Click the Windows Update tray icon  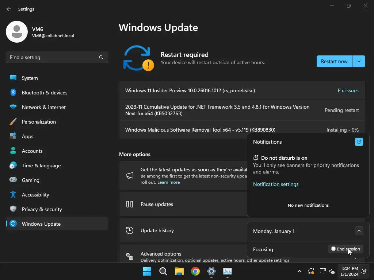click(311, 271)
